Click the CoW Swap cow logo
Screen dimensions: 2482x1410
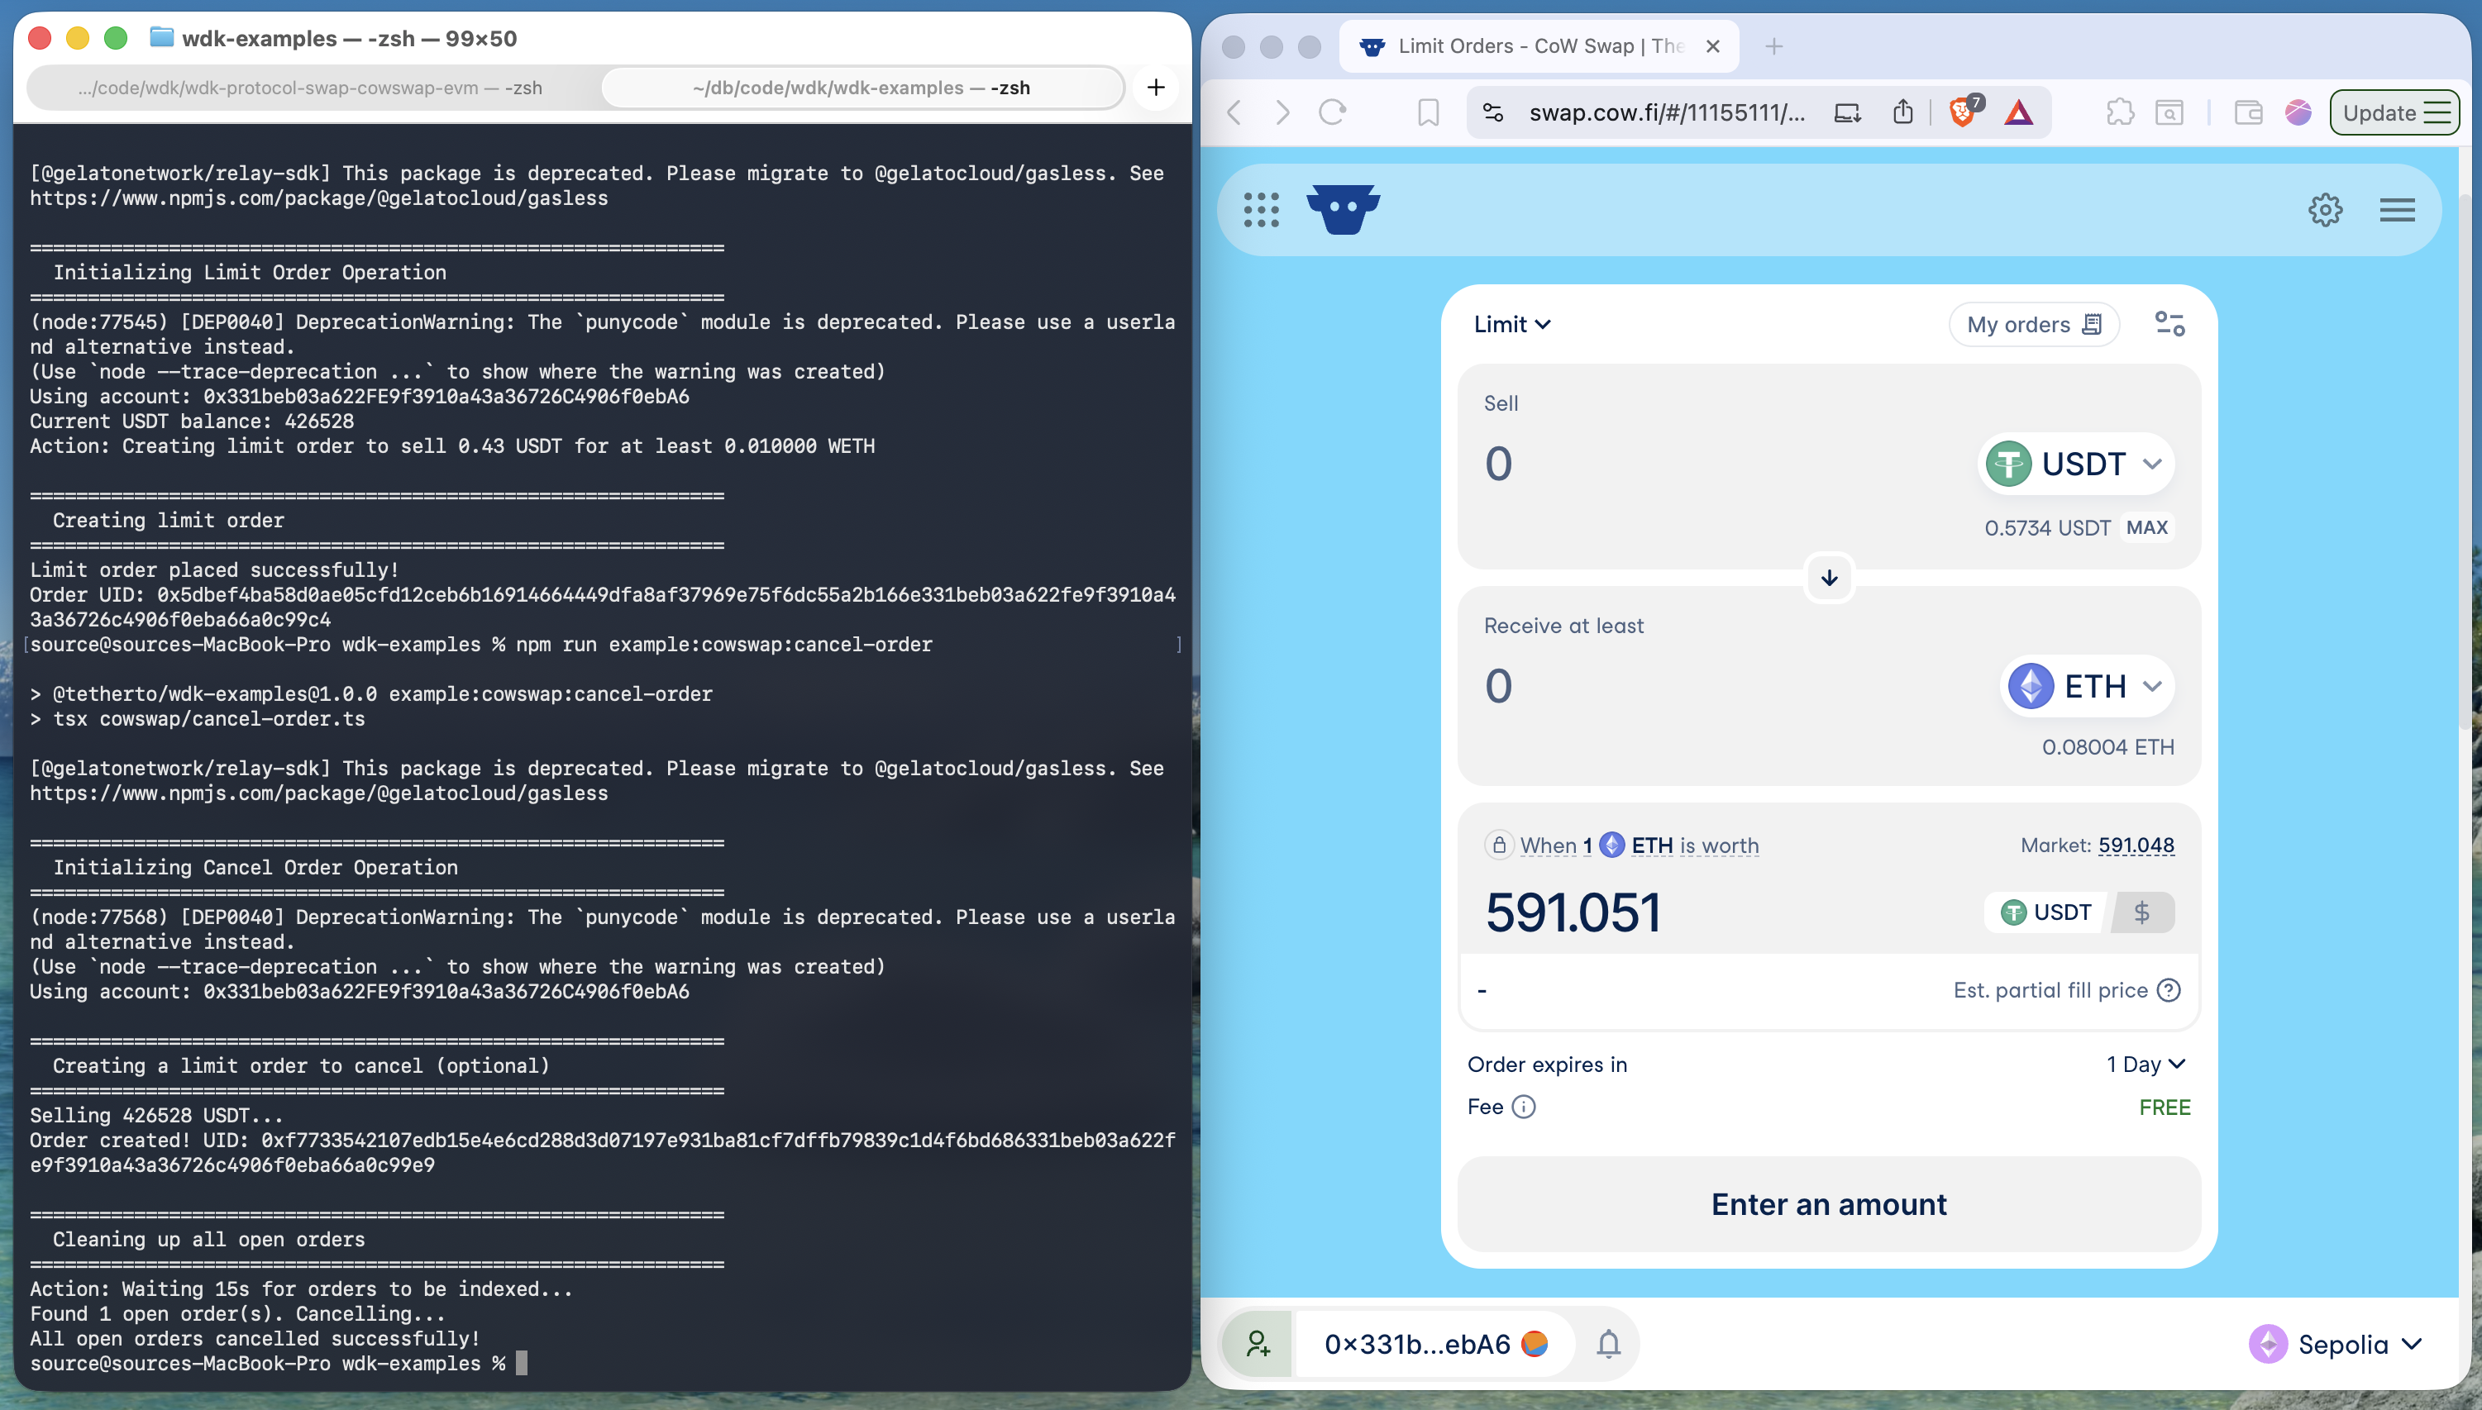[x=1343, y=208]
